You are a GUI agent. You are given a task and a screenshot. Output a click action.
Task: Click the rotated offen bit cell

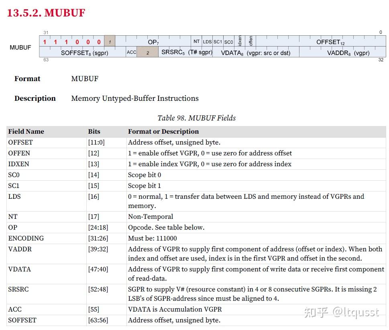[251, 41]
